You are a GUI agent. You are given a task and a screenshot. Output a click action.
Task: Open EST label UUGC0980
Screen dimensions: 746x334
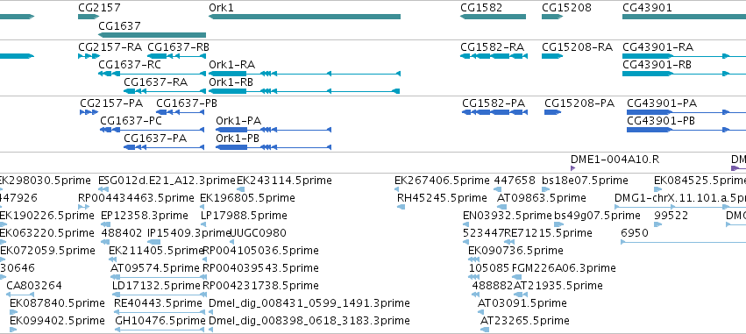point(258,233)
